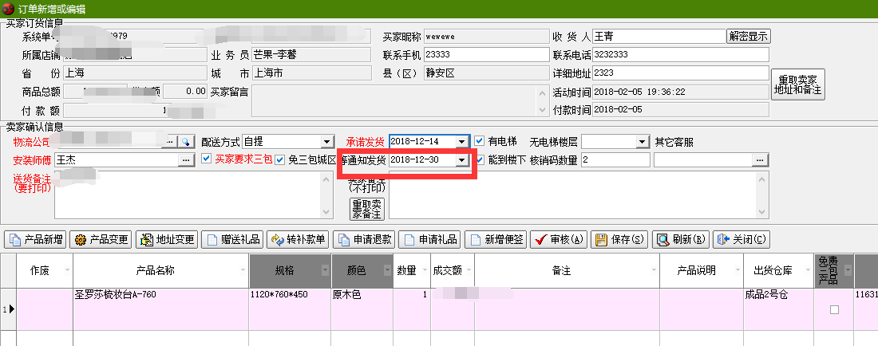This screenshot has height=346, width=878.
Task: Click the 重取卖家地址和备注 button
Action: point(797,85)
